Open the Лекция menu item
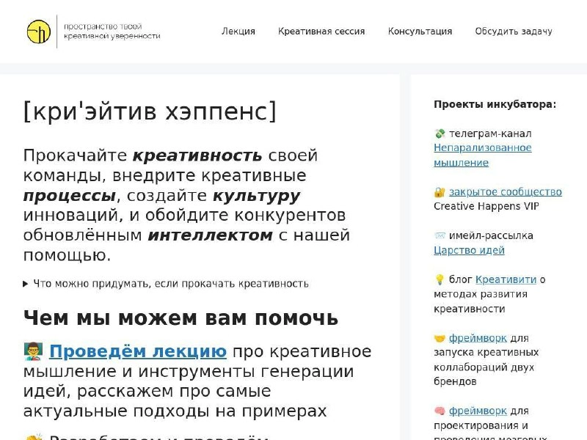The image size is (587, 440). tap(238, 32)
